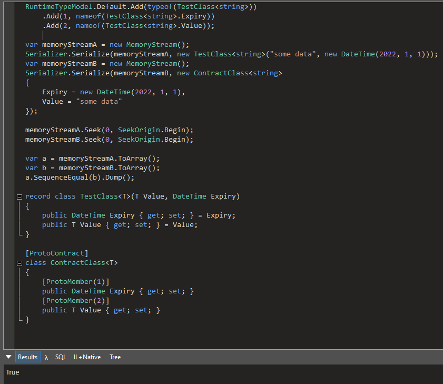Click 'var a = memoryStreamA.ToArray();' line

pos(92,159)
